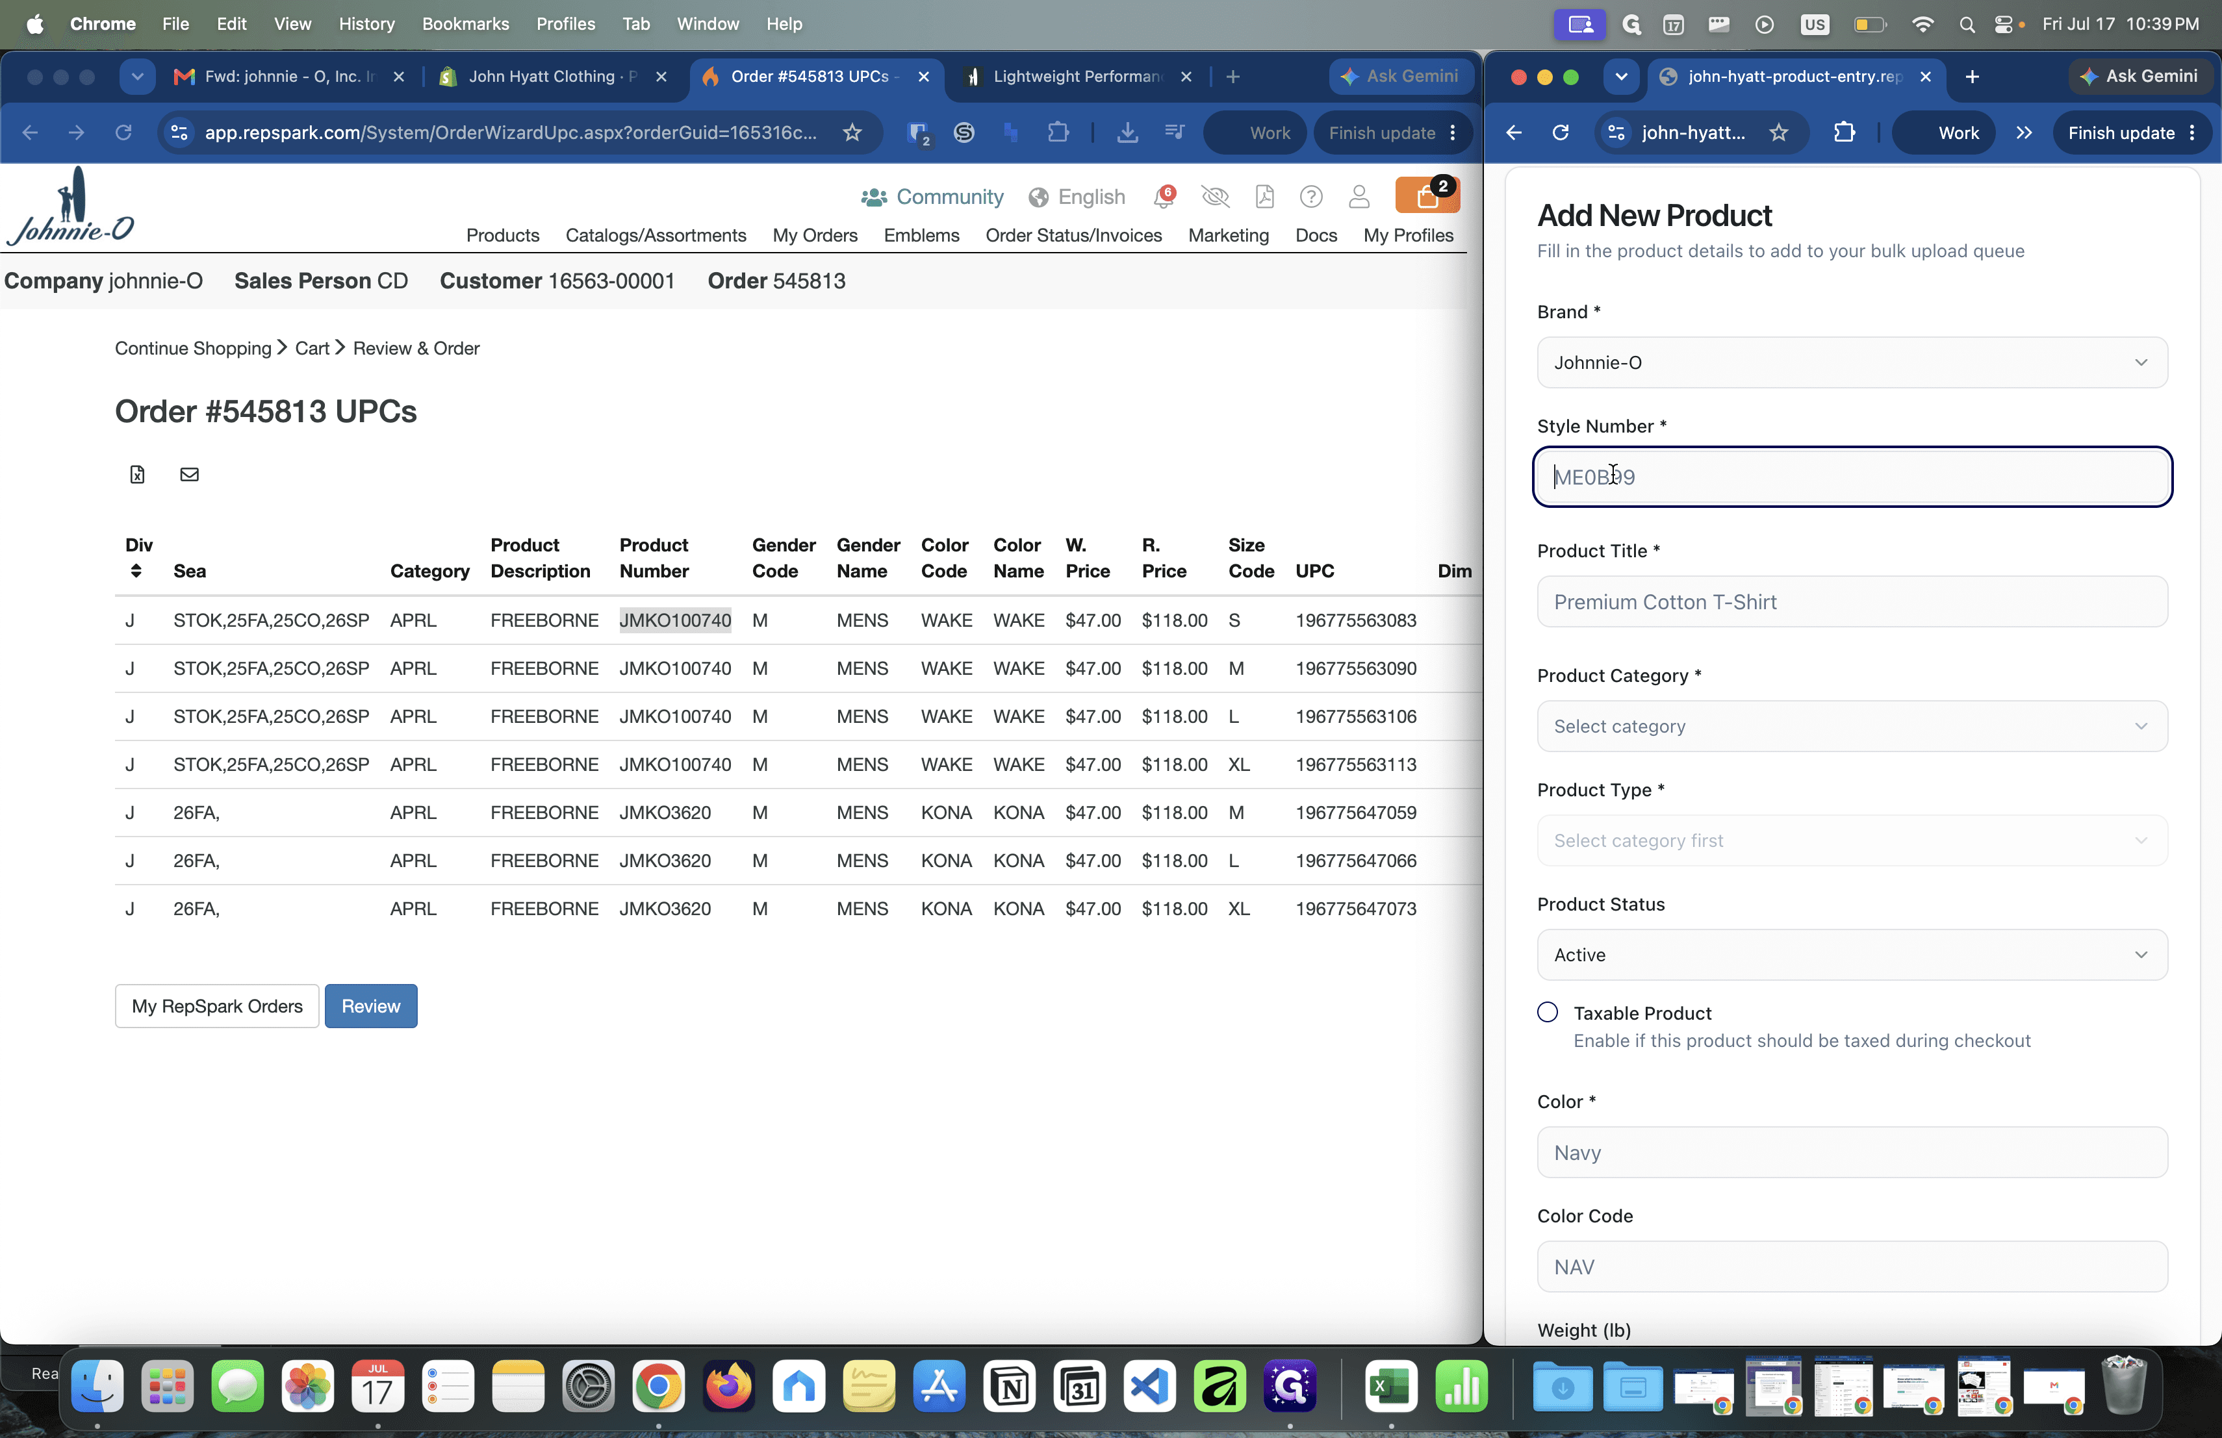
Task: Open the help question mark icon
Action: pos(1311,197)
